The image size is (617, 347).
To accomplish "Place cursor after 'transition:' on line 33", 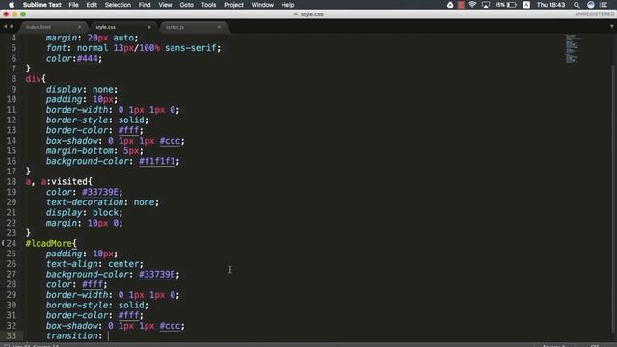I will (x=108, y=335).
